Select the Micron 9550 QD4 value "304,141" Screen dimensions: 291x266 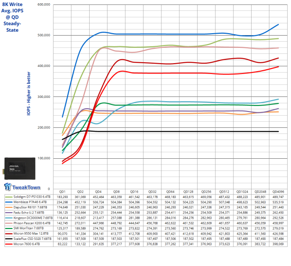point(99,234)
